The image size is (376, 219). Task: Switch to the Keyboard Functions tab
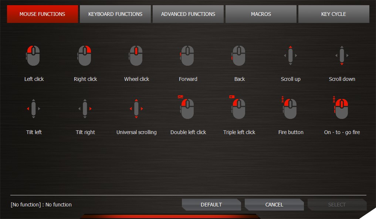pos(115,14)
